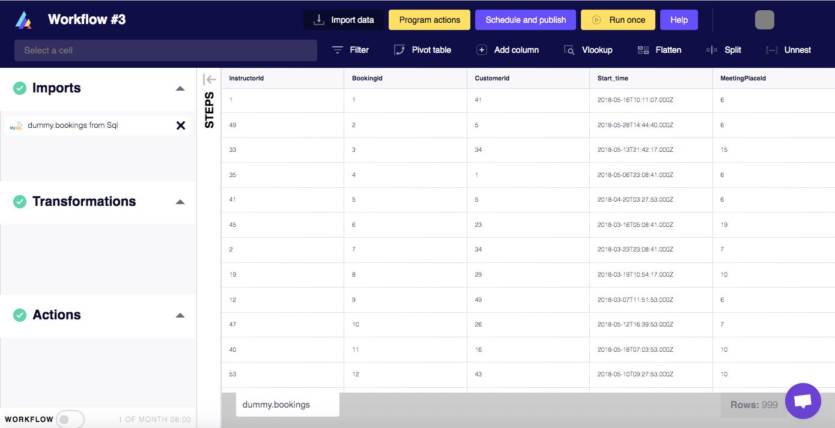Click the Unnest brackets icon
This screenshot has height=428, width=835.
[772, 50]
